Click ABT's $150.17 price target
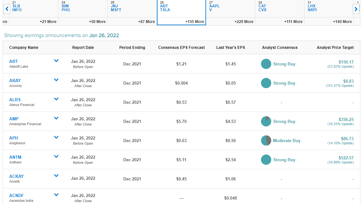 point(346,62)
